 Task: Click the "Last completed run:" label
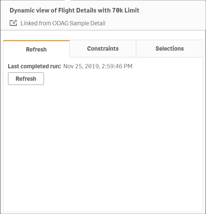click(34, 66)
